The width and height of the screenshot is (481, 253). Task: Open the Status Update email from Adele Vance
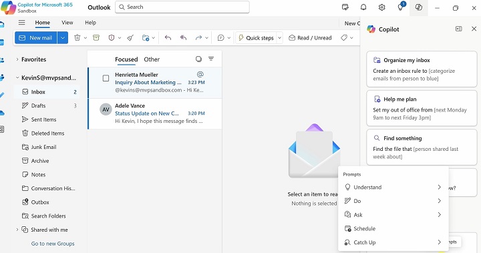(x=155, y=113)
